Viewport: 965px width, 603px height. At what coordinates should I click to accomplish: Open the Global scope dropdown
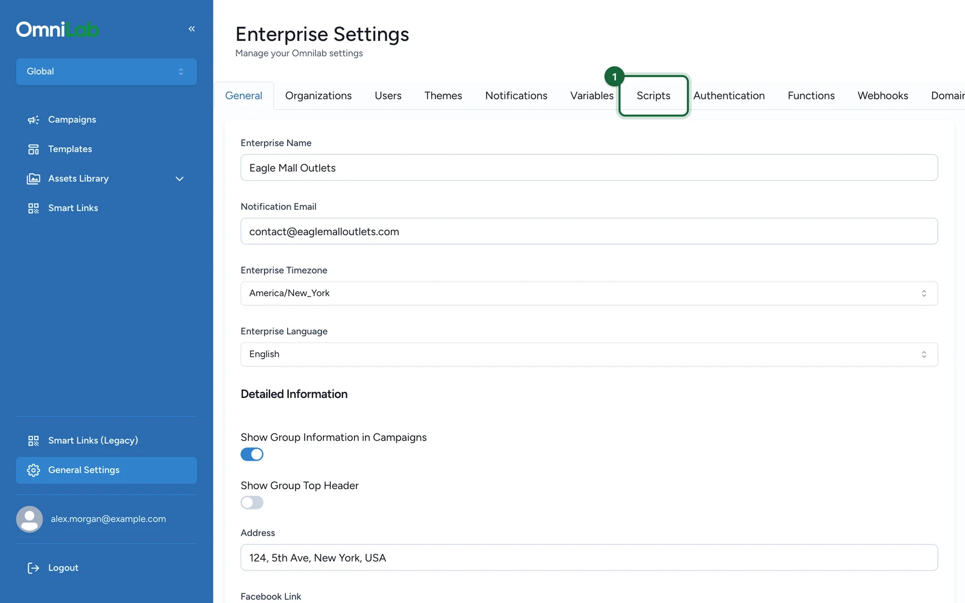click(106, 72)
